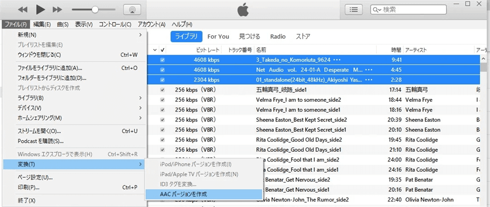The width and height of the screenshot is (490, 207).
Task: Click the three dots beside 3_Takeda_no_Komoriuta
Action: tap(336, 60)
